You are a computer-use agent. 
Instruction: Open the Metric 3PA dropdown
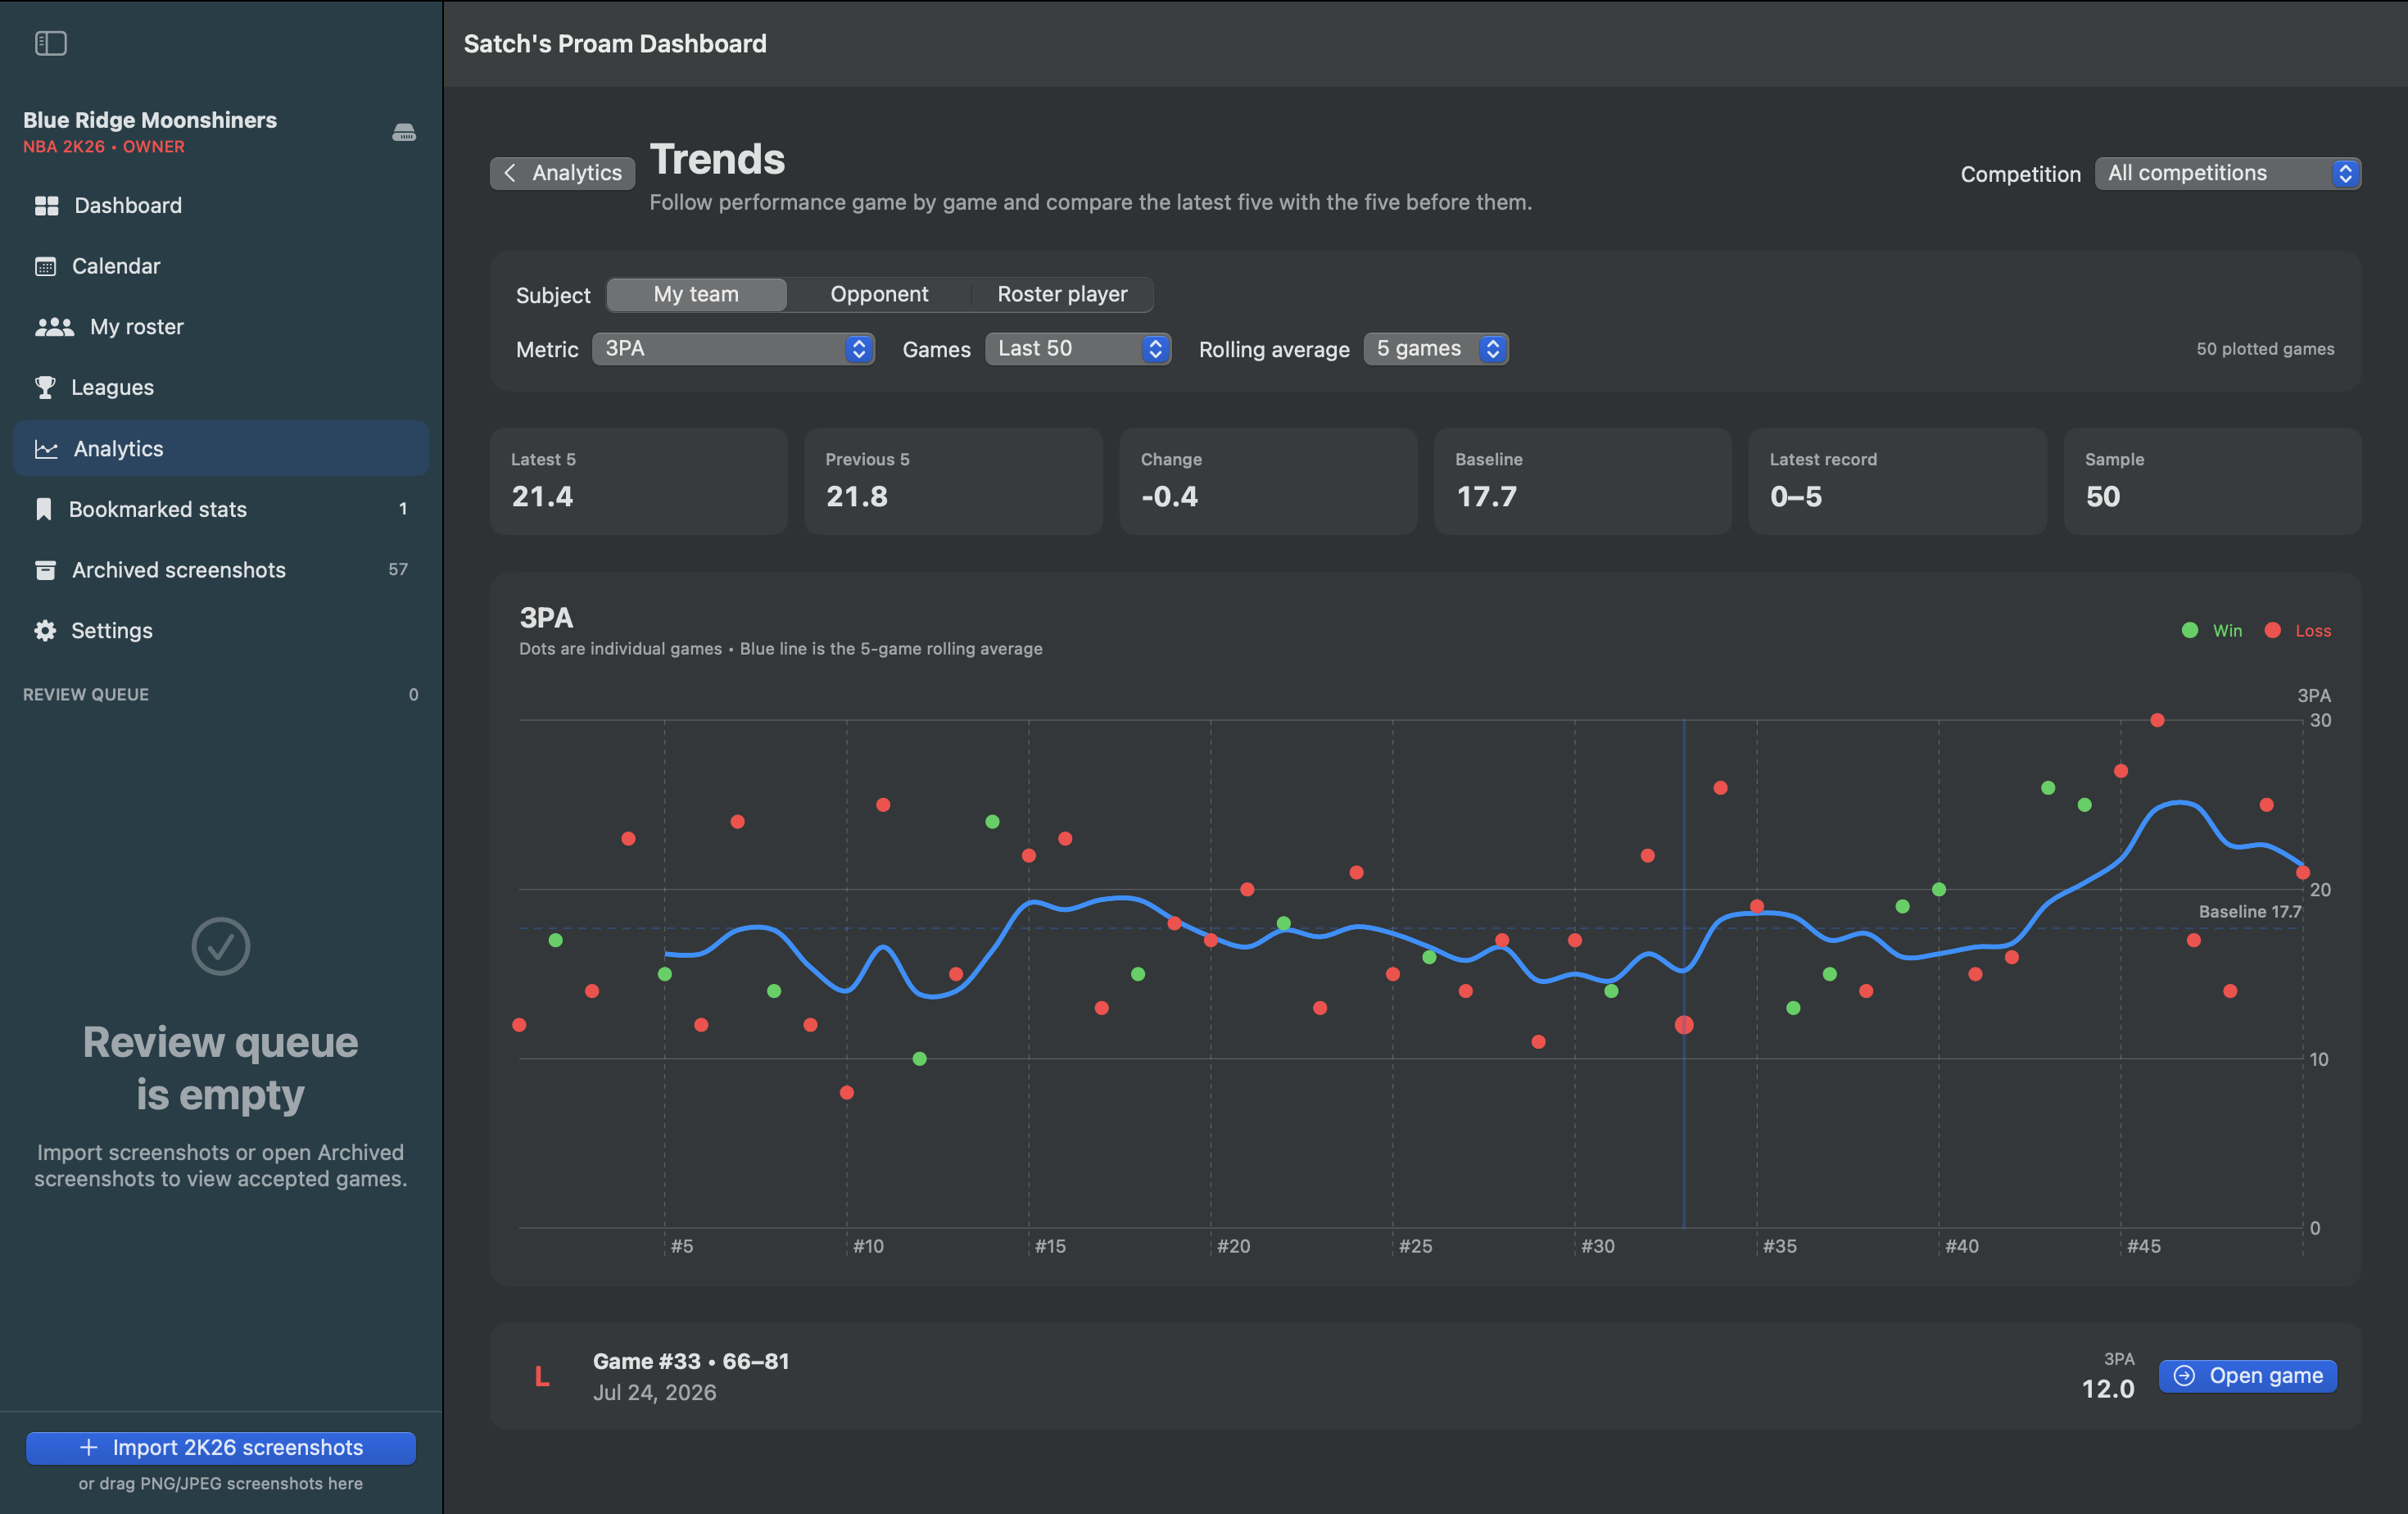[733, 349]
